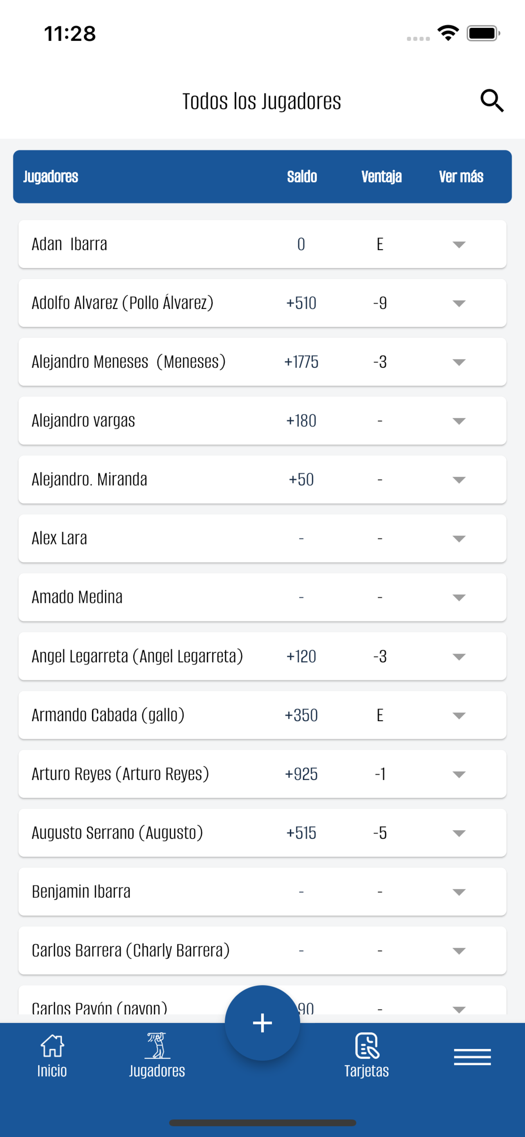Select the Ventaja column header
This screenshot has height=1137, width=525.
(x=381, y=176)
